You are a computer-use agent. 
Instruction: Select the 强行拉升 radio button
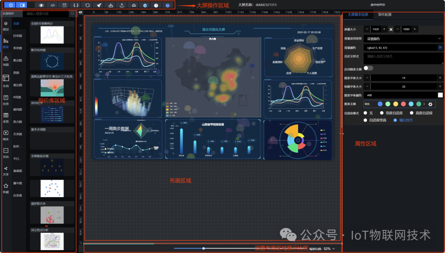[395, 120]
